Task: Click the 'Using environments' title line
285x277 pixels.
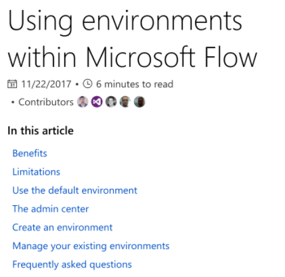Action: [125, 22]
